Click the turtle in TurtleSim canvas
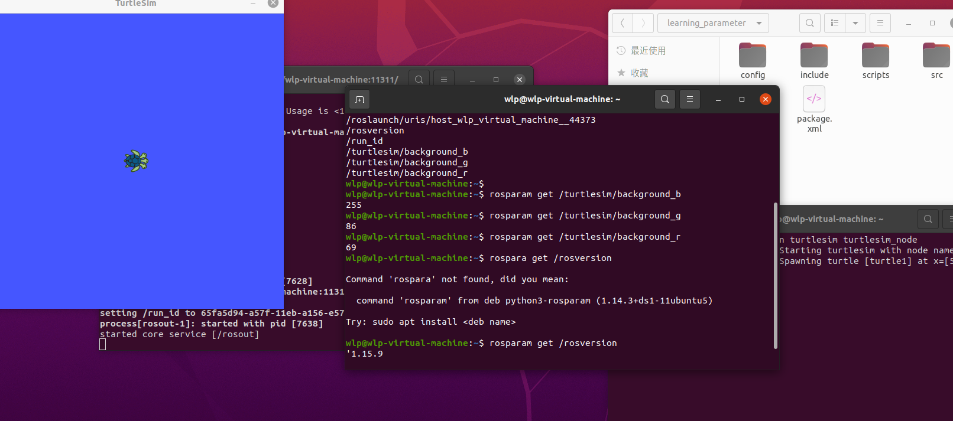The image size is (953, 421). pyautogui.click(x=136, y=161)
